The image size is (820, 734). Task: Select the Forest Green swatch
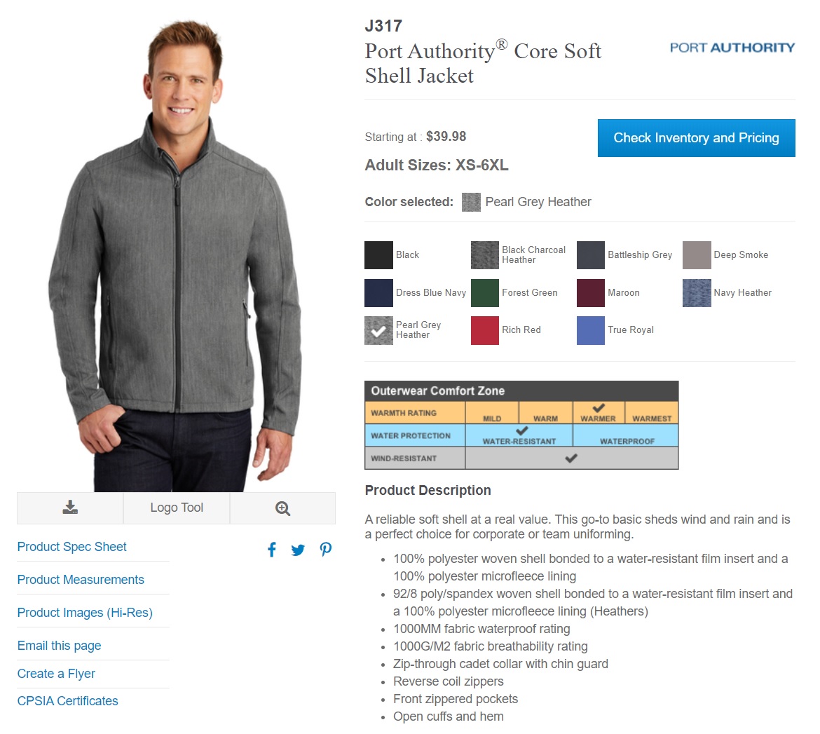[485, 292]
